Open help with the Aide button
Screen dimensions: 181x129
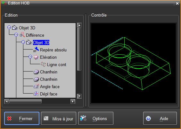160,118
